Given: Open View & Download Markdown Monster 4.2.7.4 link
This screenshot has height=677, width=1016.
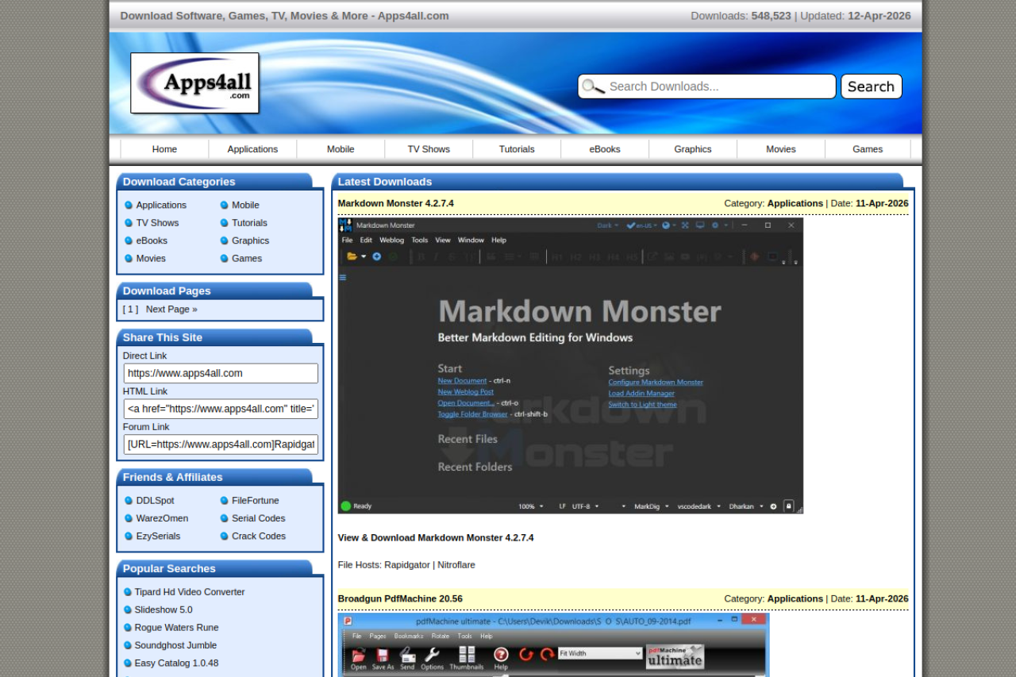Looking at the screenshot, I should (x=436, y=538).
